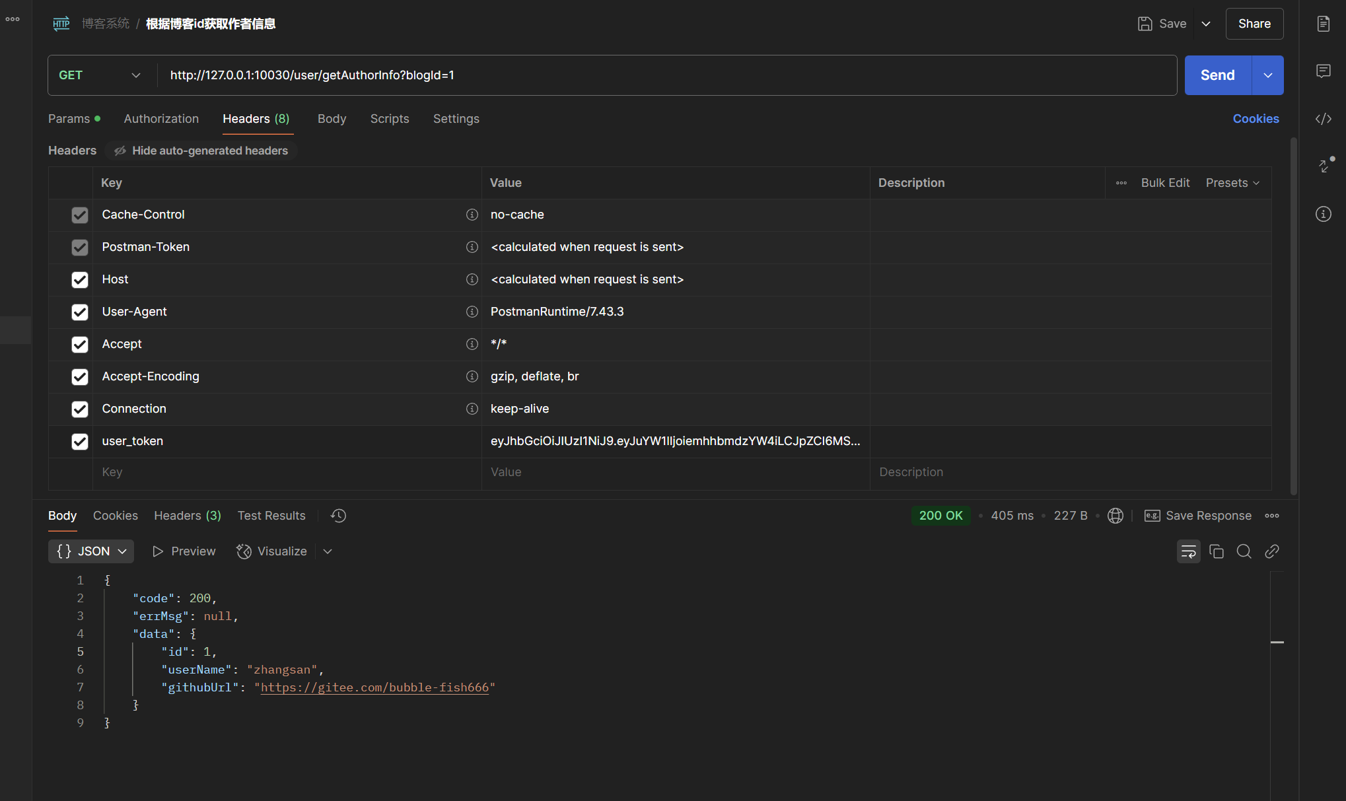Screen dimensions: 1346x801
Task: Expand the JSON format dropdown
Action: [91, 551]
